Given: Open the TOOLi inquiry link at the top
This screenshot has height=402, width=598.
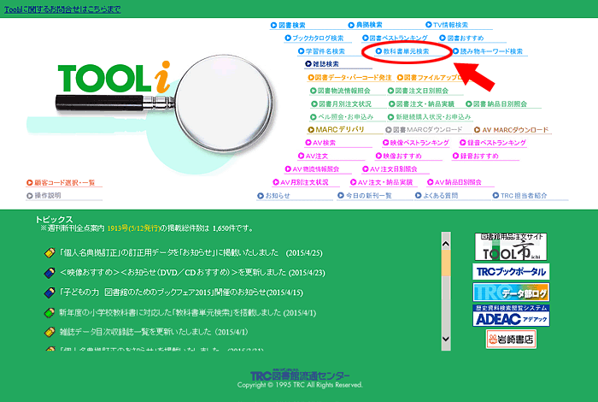Looking at the screenshot, I should point(62,9).
